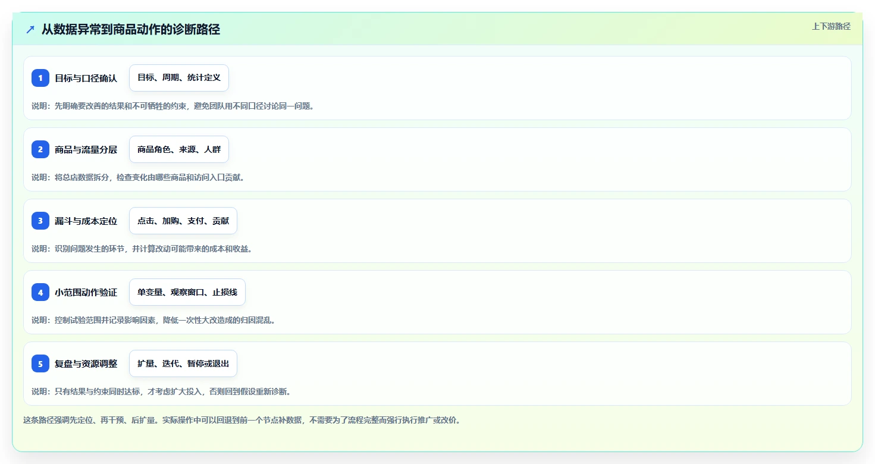Image resolution: width=875 pixels, height=464 pixels.
Task: Click the description starting 识别问题发生的环节
Action: 142,249
